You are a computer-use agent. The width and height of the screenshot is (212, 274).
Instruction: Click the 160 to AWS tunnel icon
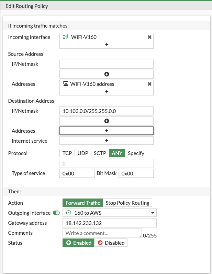coord(69,213)
